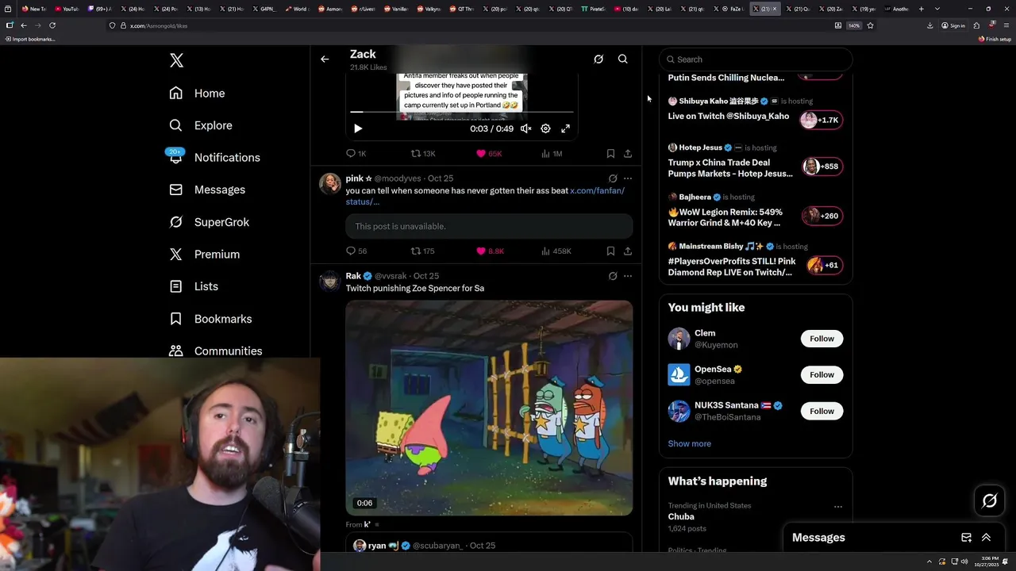The width and height of the screenshot is (1016, 571).
Task: Open Communities in the sidebar
Action: coord(215,351)
